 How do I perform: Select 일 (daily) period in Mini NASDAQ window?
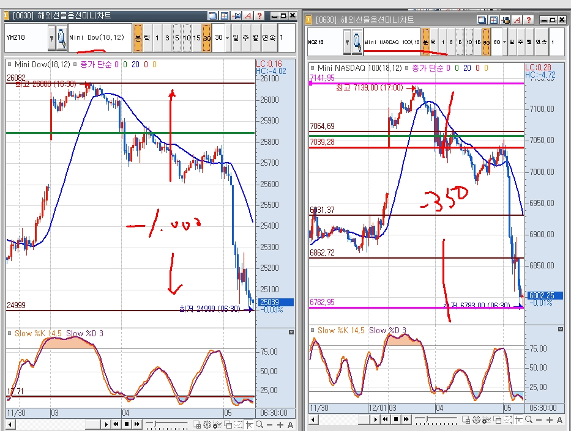coord(512,42)
